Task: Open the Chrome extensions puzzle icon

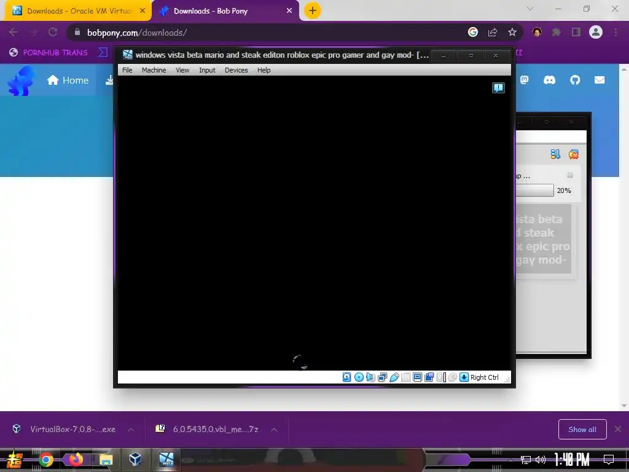Action: [x=557, y=32]
